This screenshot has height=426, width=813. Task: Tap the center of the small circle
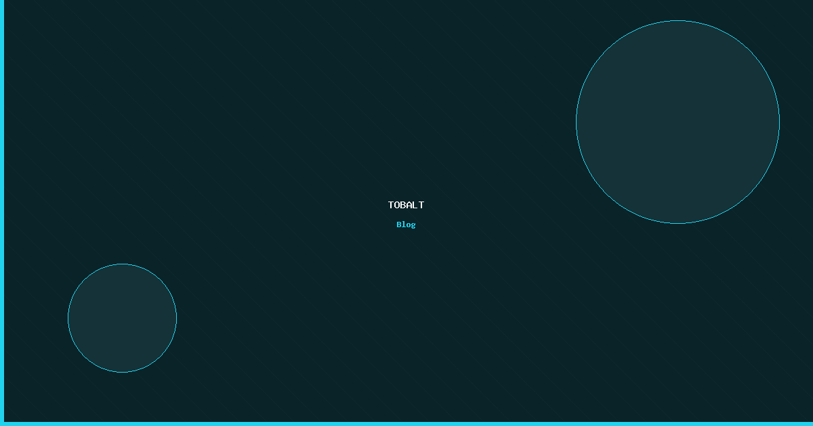(122, 318)
